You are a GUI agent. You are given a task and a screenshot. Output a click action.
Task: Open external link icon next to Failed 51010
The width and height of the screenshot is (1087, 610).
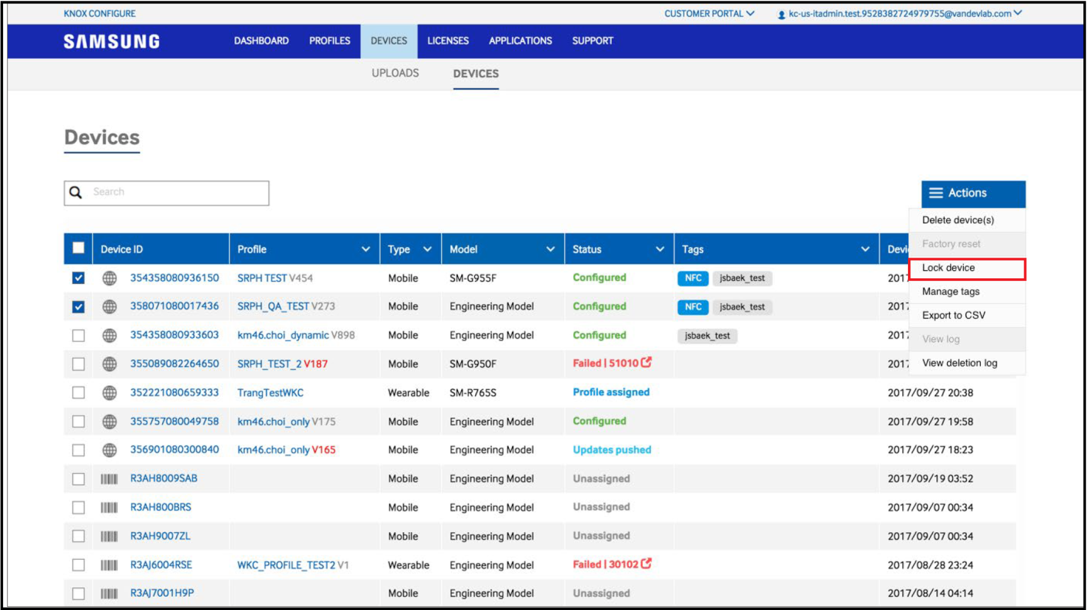pyautogui.click(x=646, y=362)
